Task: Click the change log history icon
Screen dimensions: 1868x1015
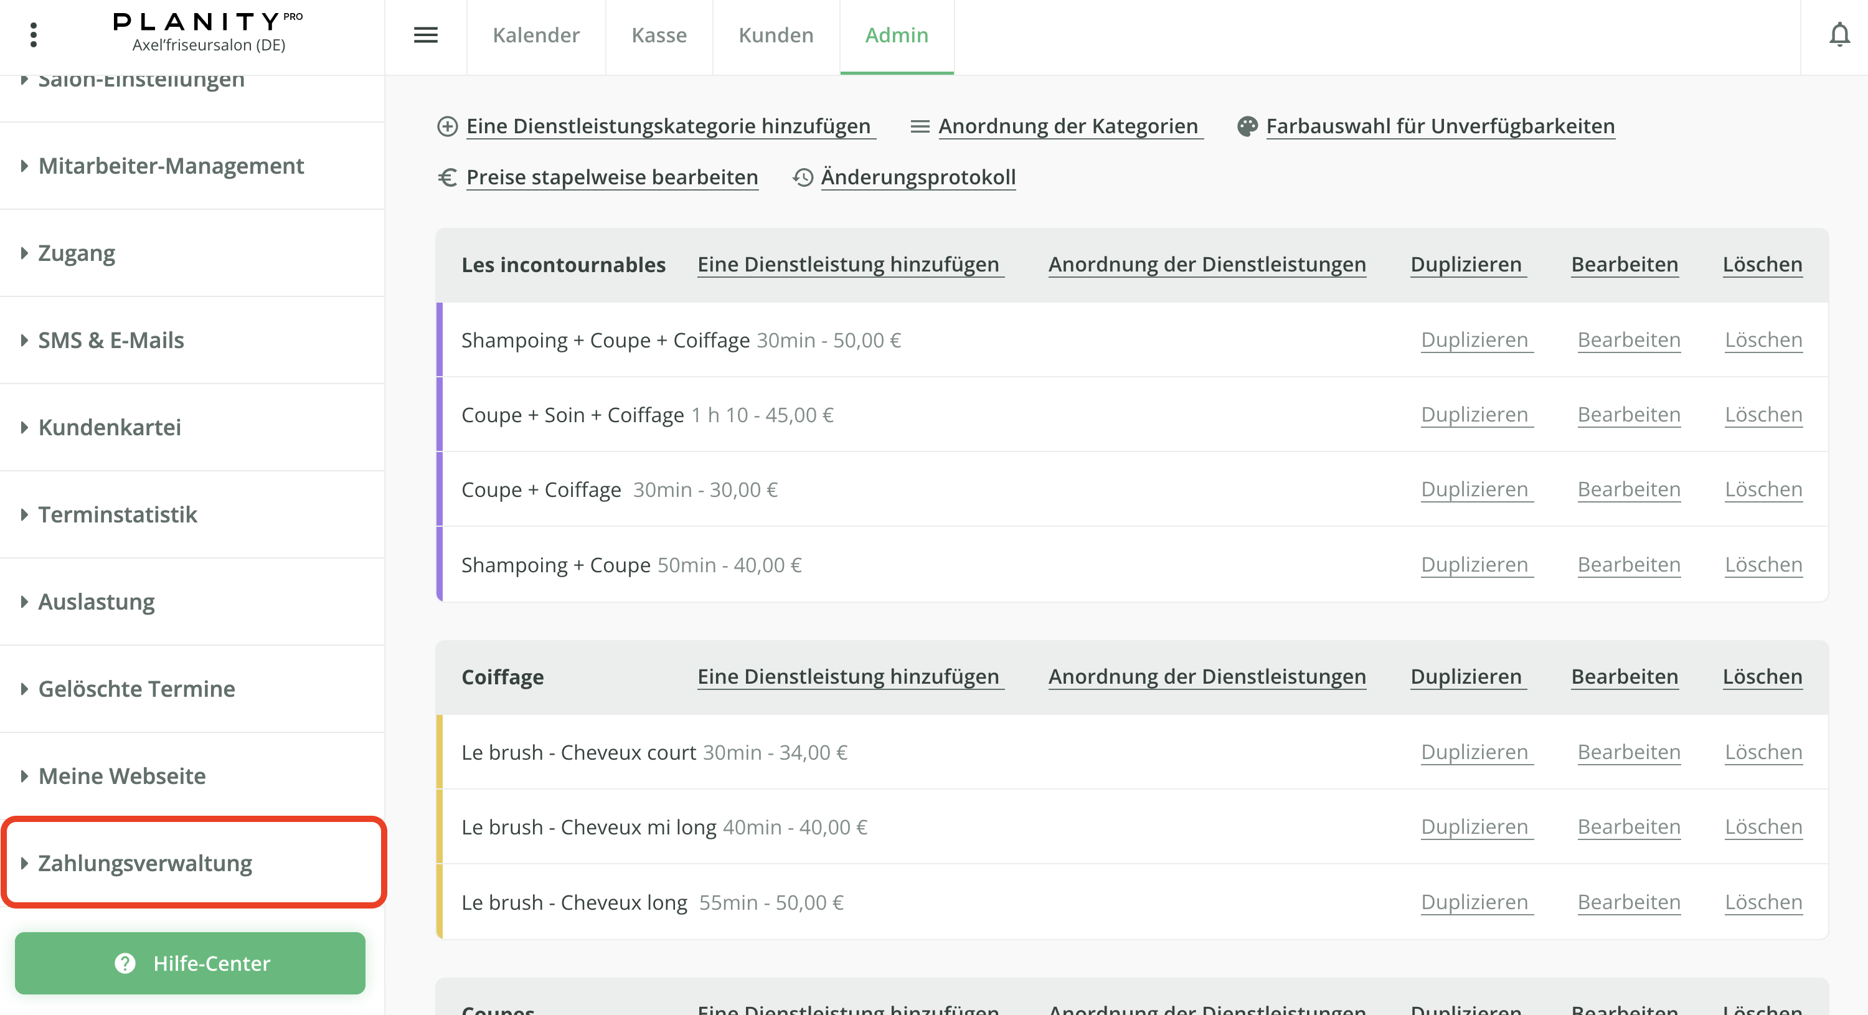Action: point(803,177)
